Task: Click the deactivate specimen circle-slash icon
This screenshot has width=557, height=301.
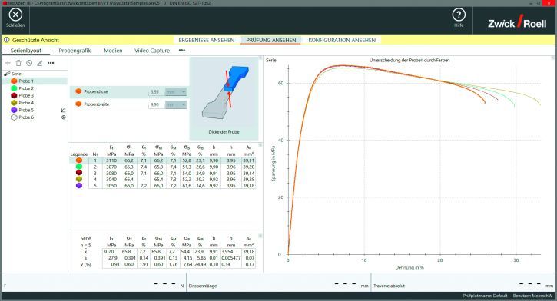Action: point(29,63)
